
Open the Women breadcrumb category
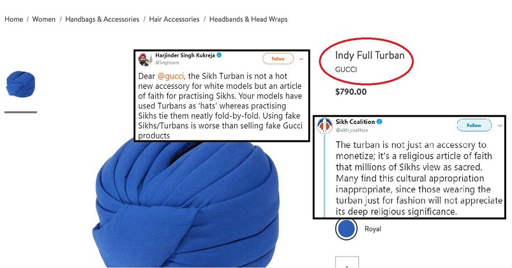44,19
